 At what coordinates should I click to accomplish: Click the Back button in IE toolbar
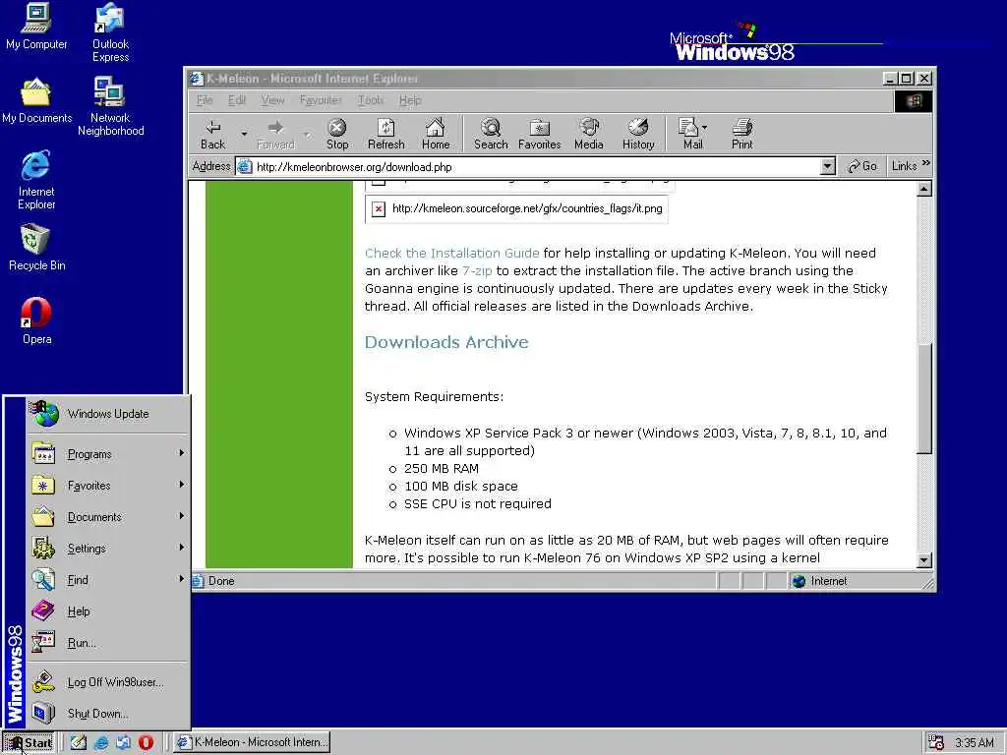pos(213,134)
